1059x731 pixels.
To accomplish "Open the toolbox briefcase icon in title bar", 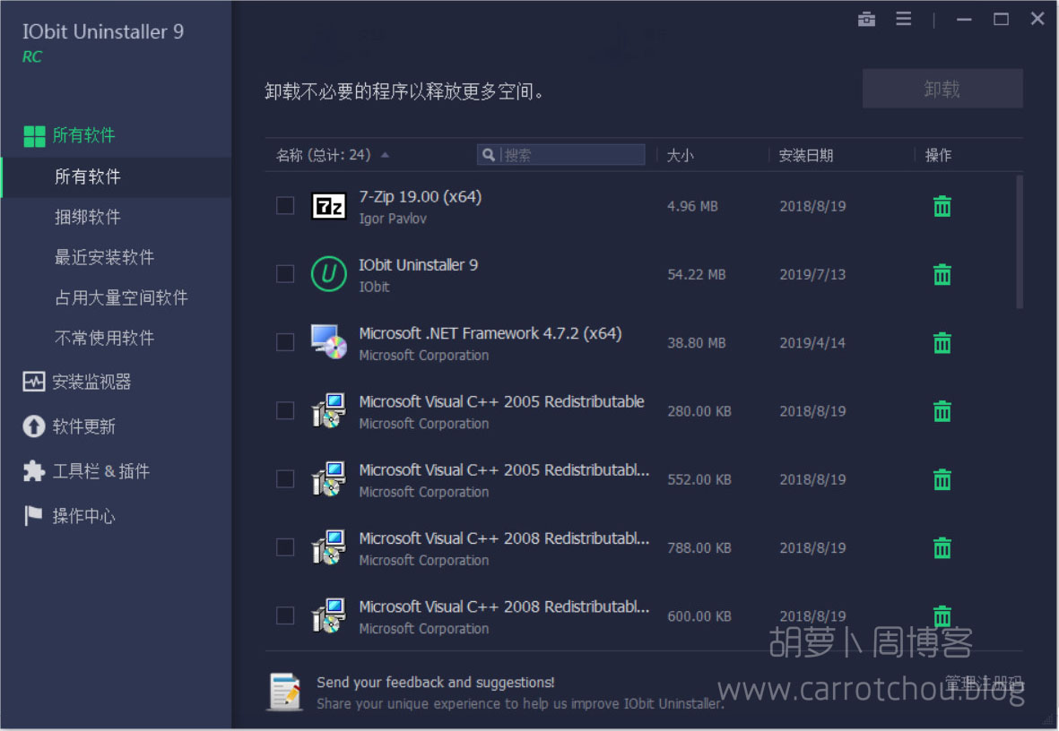I will click(x=866, y=19).
